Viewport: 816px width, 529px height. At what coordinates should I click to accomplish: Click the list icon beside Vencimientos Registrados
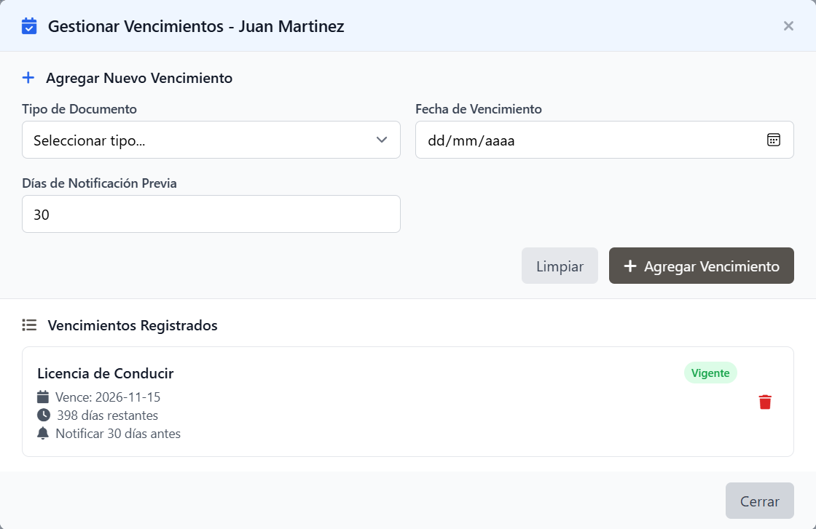(x=29, y=325)
